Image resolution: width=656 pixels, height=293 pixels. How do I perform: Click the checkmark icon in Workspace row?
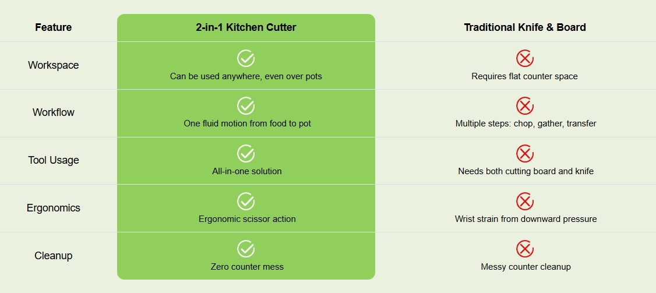(246, 58)
